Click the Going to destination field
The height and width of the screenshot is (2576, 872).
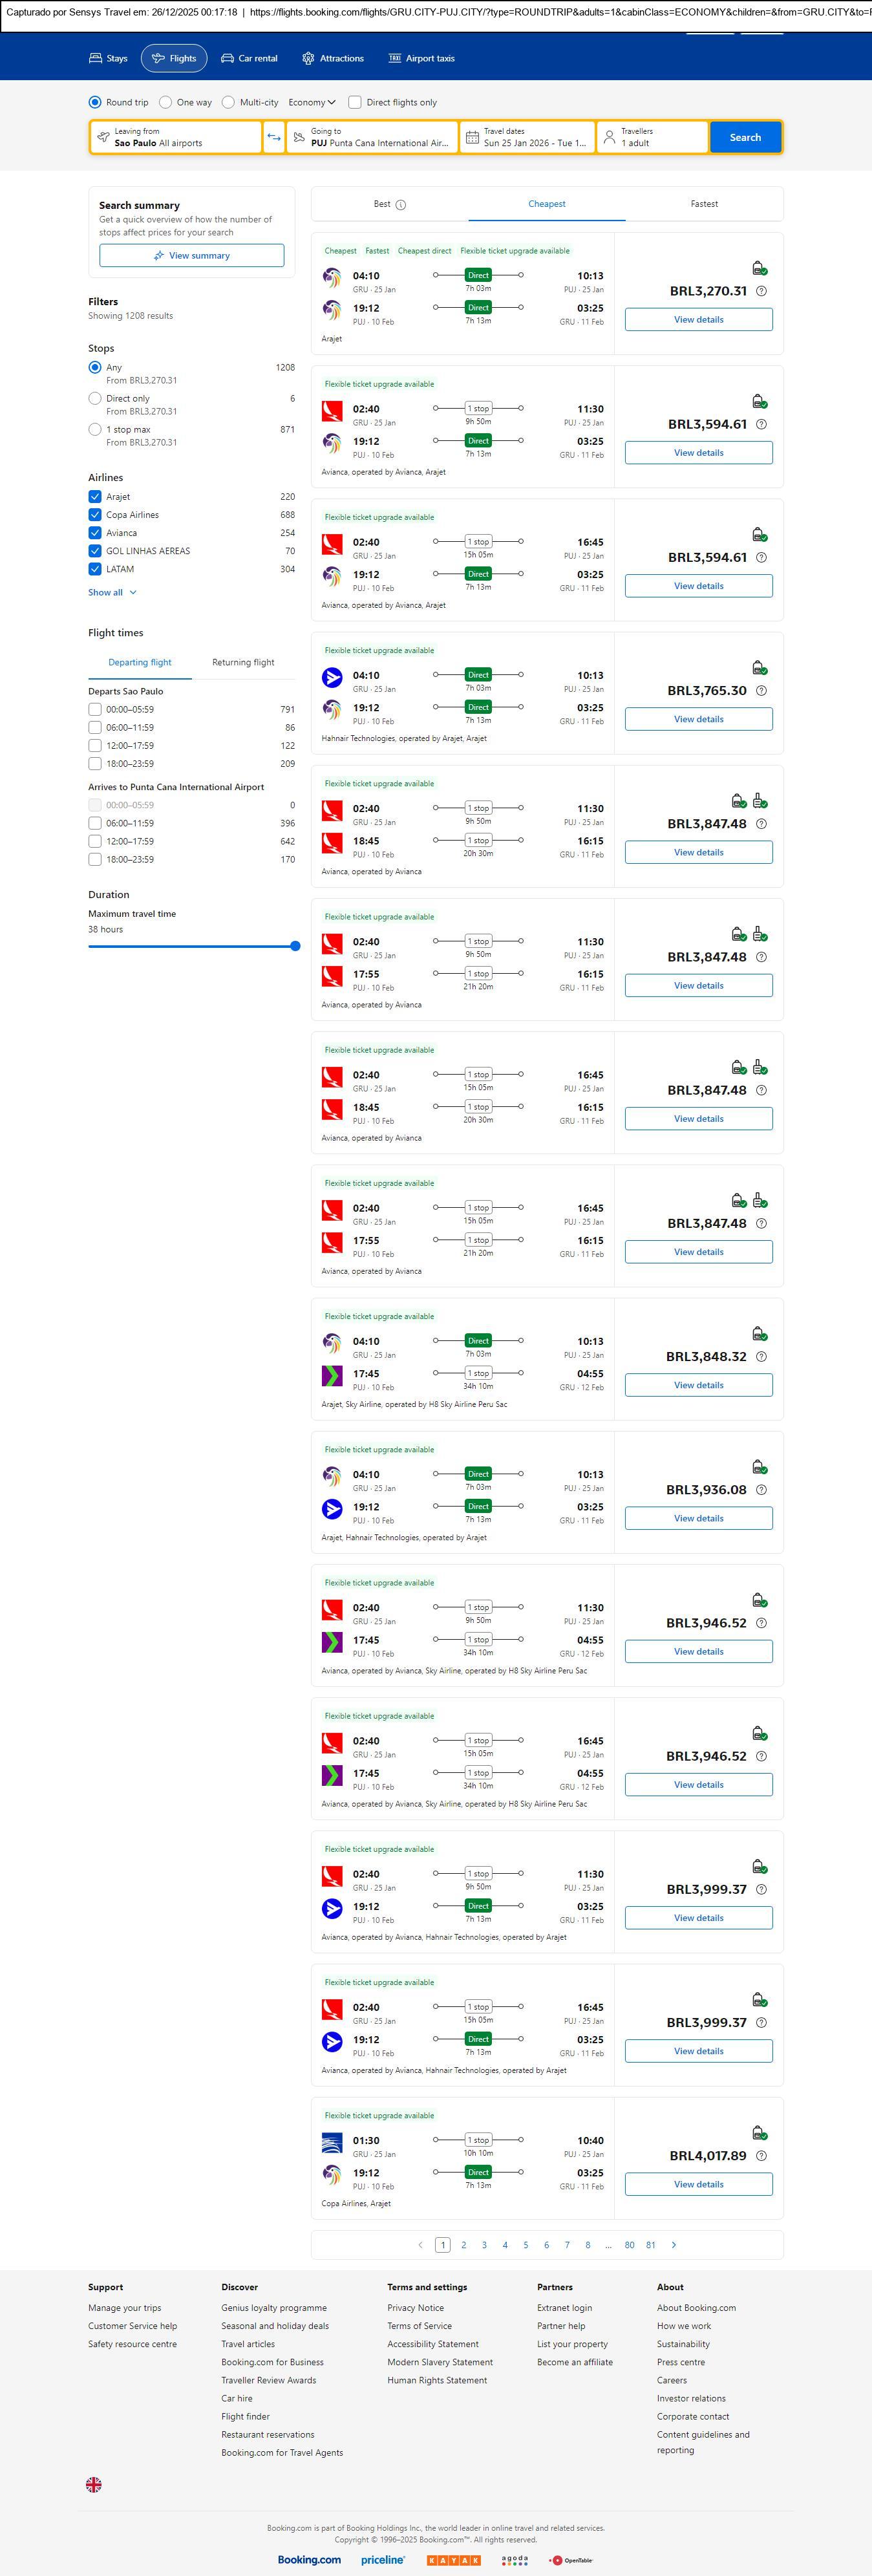(372, 137)
